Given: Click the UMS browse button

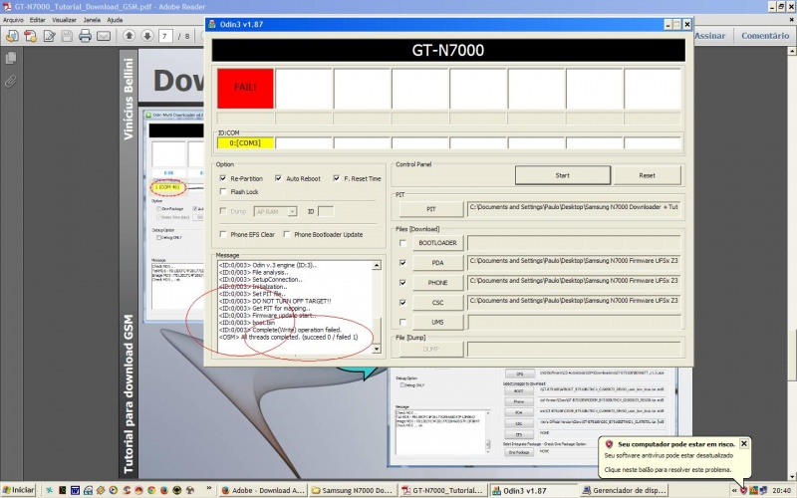Looking at the screenshot, I should (437, 322).
